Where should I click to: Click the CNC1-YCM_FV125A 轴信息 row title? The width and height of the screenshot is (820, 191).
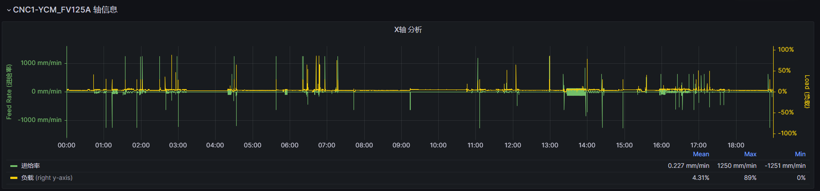point(65,10)
